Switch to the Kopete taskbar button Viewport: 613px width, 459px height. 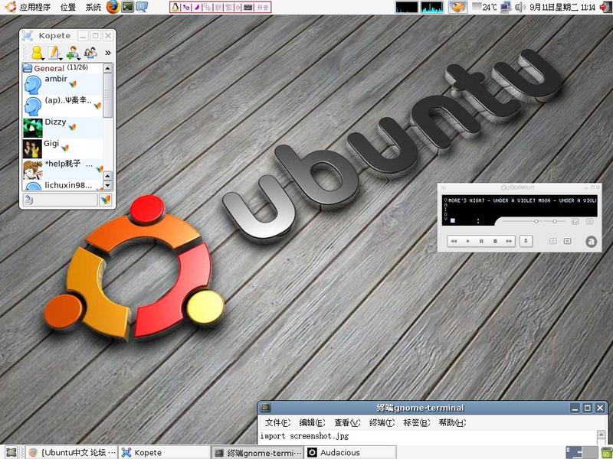[164, 452]
